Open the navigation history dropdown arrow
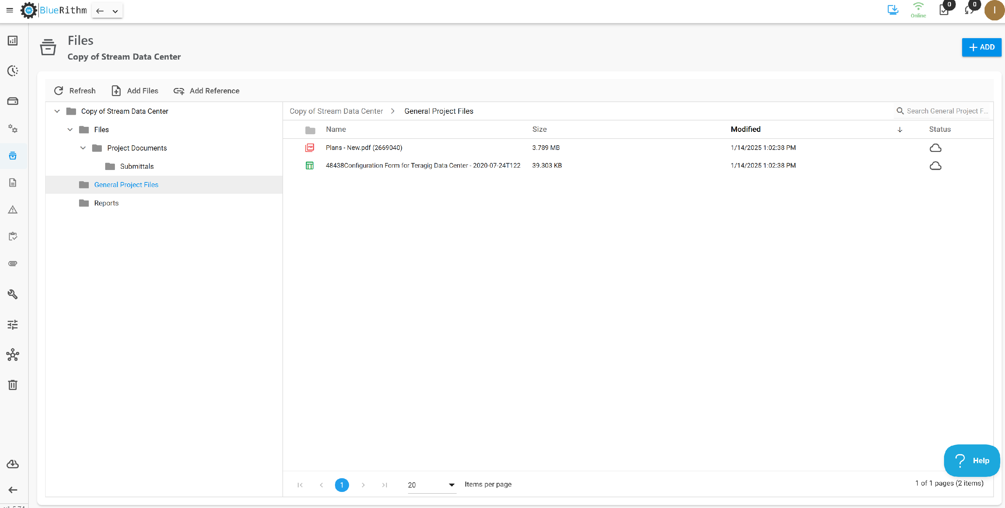The image size is (1005, 508). [115, 11]
